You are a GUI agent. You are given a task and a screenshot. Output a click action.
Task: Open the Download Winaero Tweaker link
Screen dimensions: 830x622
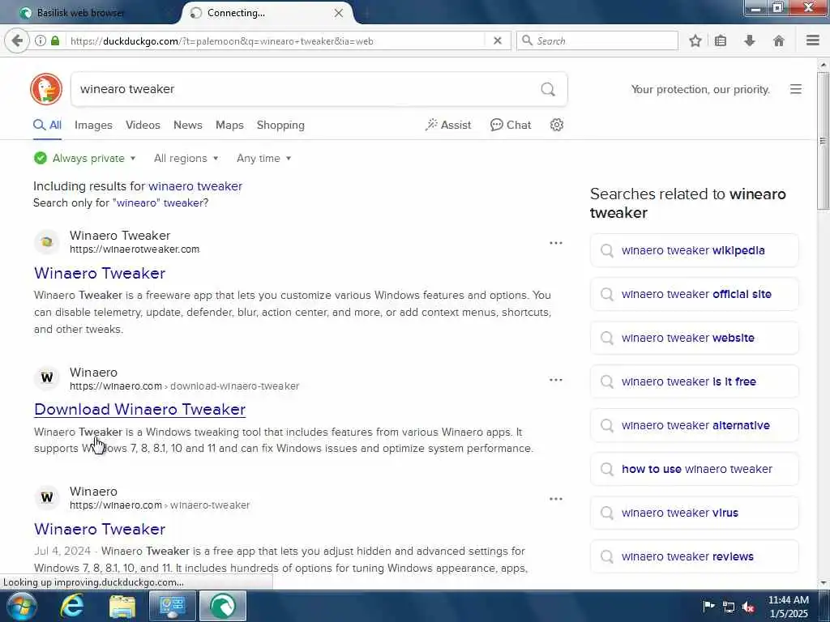[x=139, y=409]
